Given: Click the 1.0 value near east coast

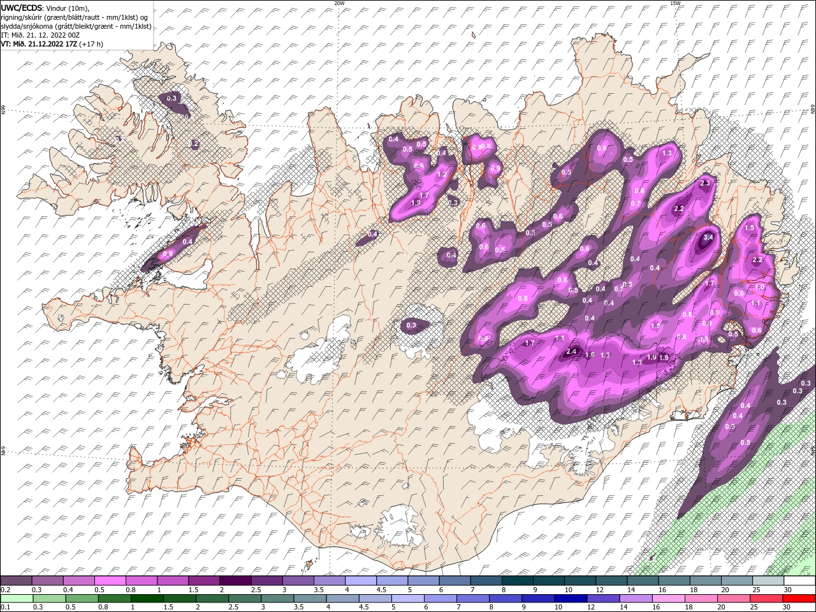Looking at the screenshot, I should (760, 287).
